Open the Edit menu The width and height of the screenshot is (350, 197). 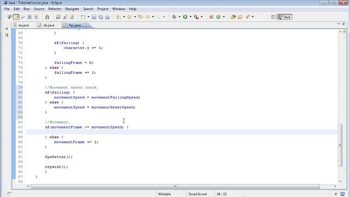(16, 9)
